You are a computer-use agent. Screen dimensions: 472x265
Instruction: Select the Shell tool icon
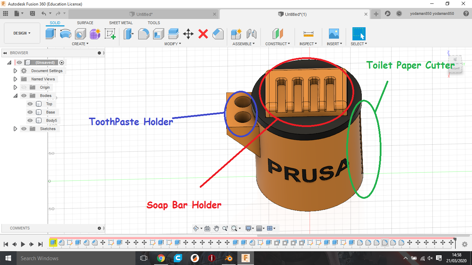tap(159, 34)
